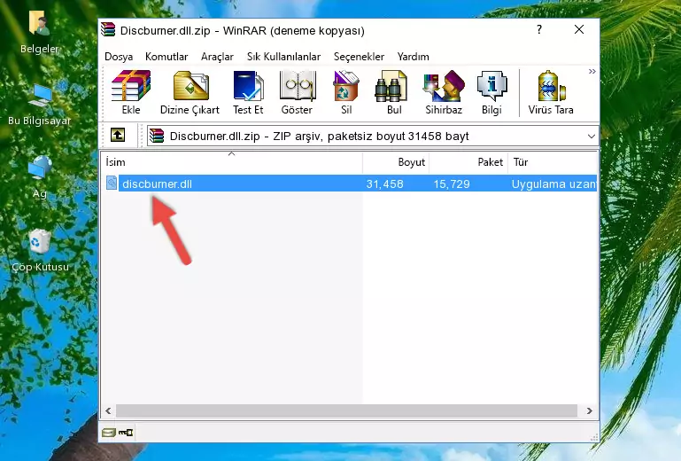This screenshot has height=461, width=681.
Task: Select the Ağ network desktop icon
Action: 40,177
